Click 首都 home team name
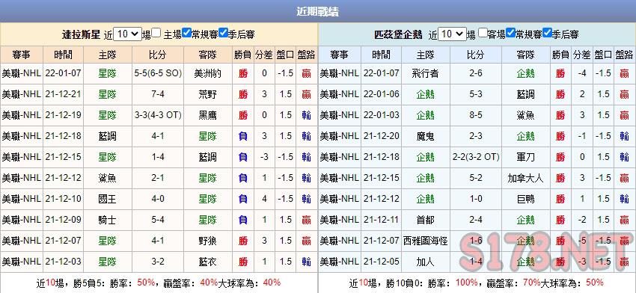 pos(425,220)
